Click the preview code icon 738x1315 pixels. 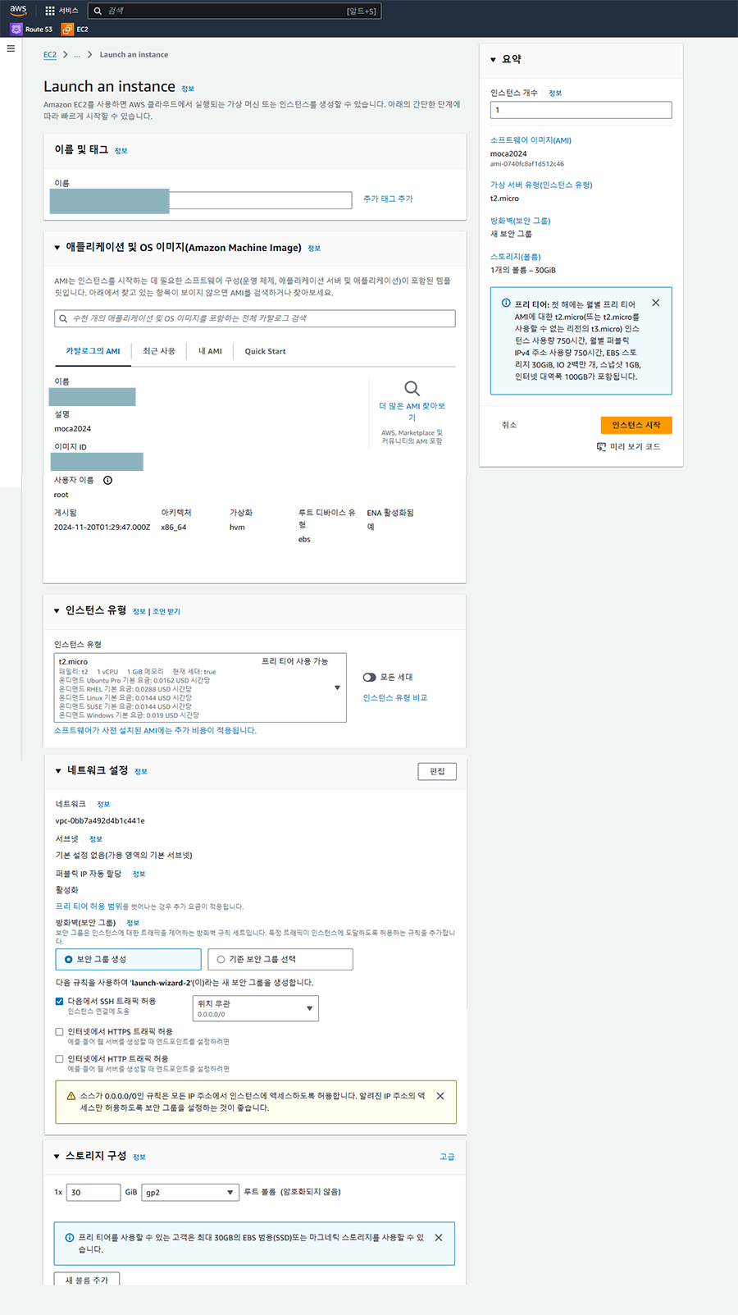tap(601, 447)
